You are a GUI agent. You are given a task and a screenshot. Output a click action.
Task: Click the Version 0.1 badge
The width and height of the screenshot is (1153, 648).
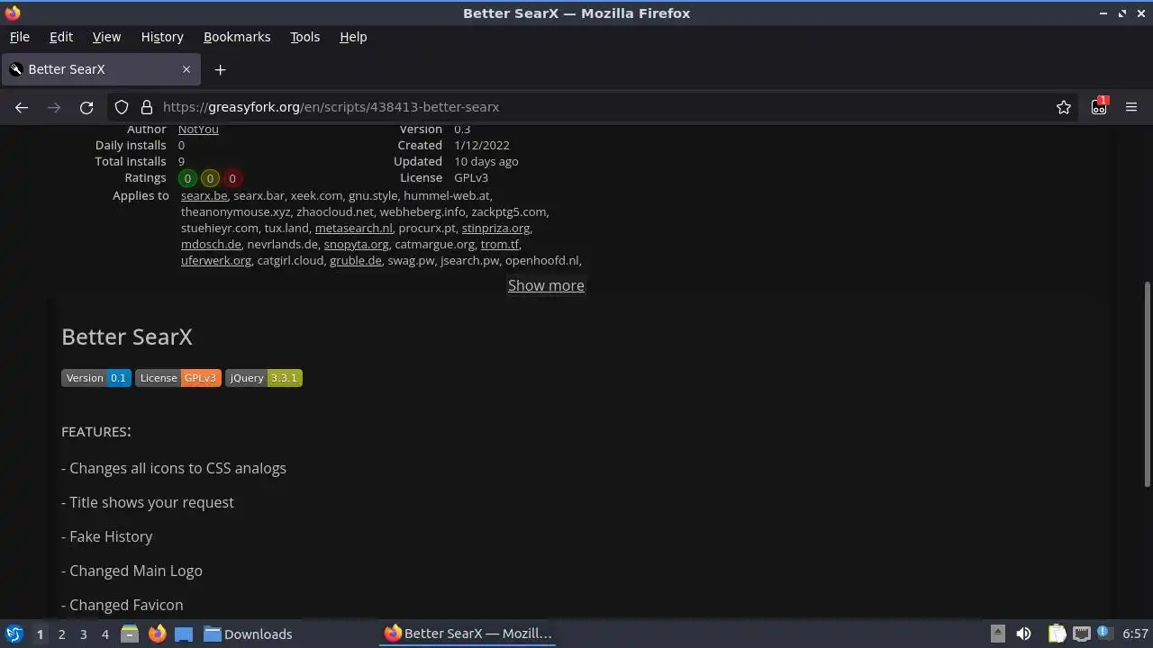(96, 378)
